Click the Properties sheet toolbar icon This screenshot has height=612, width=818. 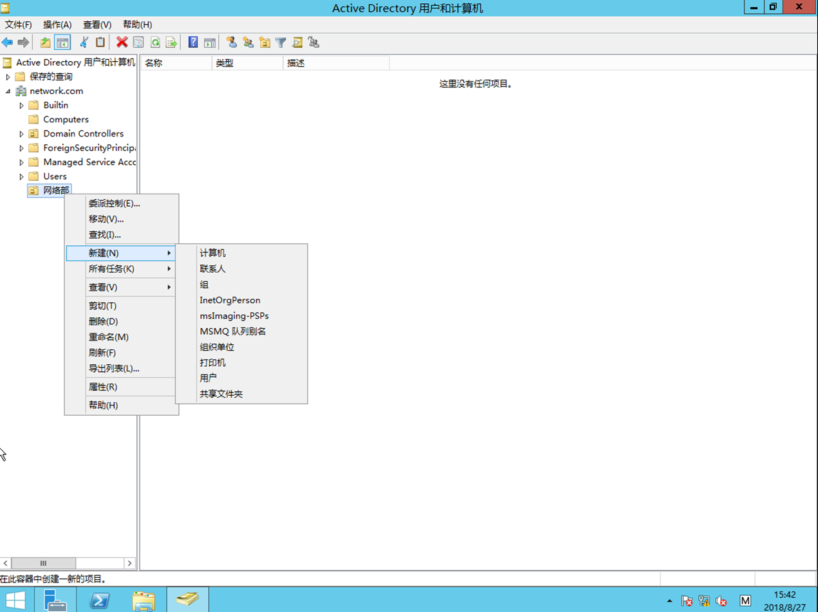138,42
